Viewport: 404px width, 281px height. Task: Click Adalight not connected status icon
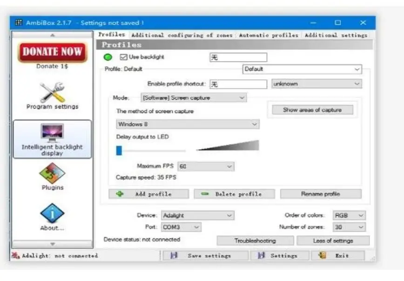click(x=15, y=255)
